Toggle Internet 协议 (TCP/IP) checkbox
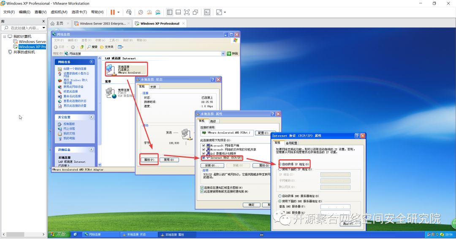The width and height of the screenshot is (456, 239). pos(204,158)
